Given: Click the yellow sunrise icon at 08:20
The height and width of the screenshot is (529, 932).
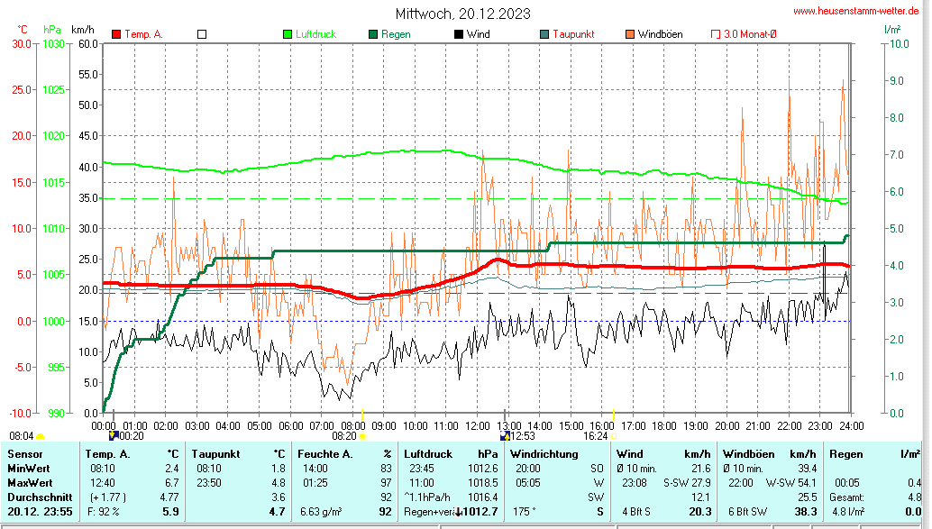Looking at the screenshot, I should point(362,436).
